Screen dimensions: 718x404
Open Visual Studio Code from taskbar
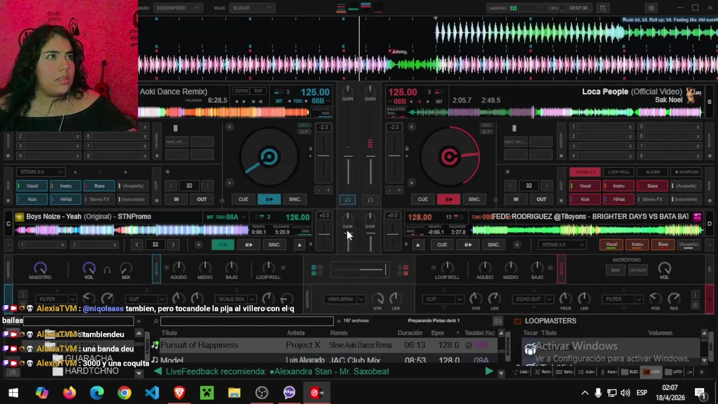click(152, 393)
